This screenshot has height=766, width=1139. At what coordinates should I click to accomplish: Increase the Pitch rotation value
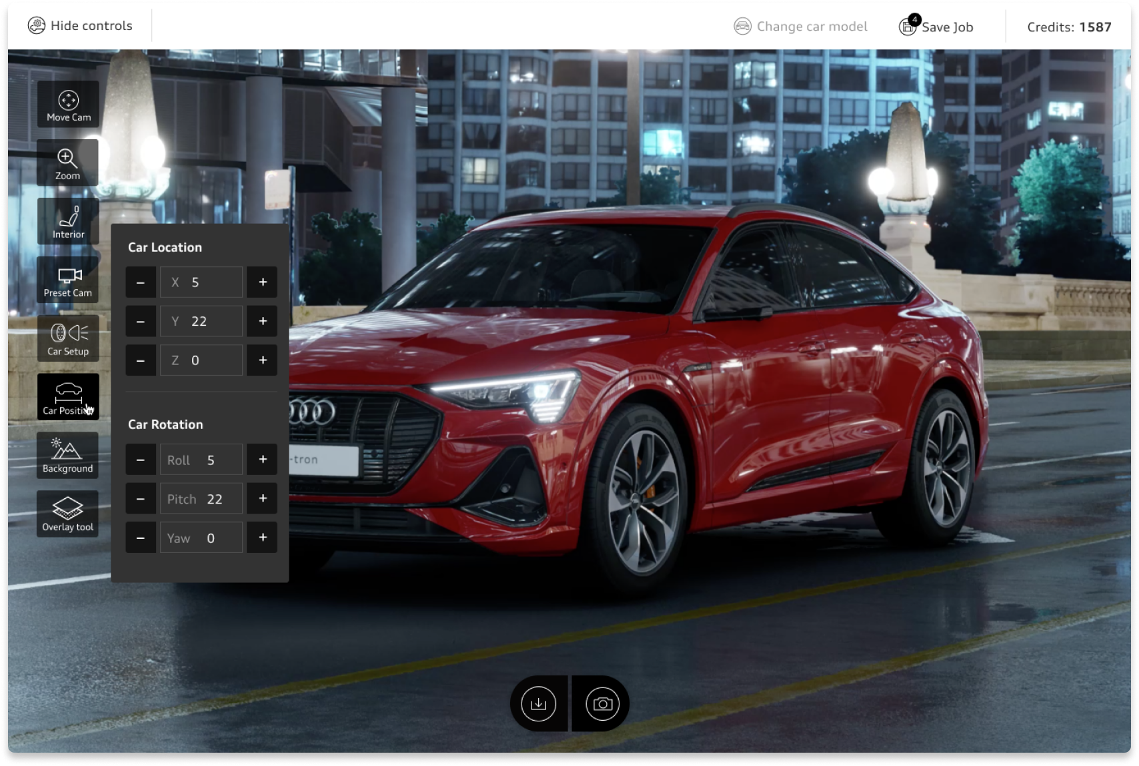click(263, 499)
